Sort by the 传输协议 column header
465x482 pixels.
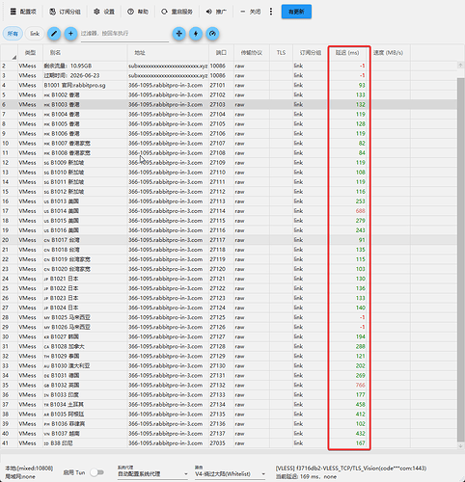(x=252, y=53)
